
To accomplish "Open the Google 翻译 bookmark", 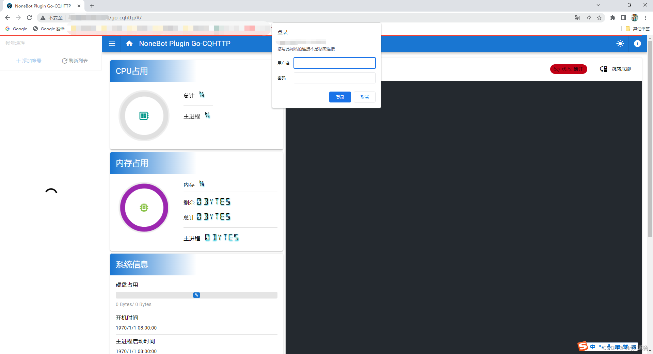I will click(x=49, y=29).
